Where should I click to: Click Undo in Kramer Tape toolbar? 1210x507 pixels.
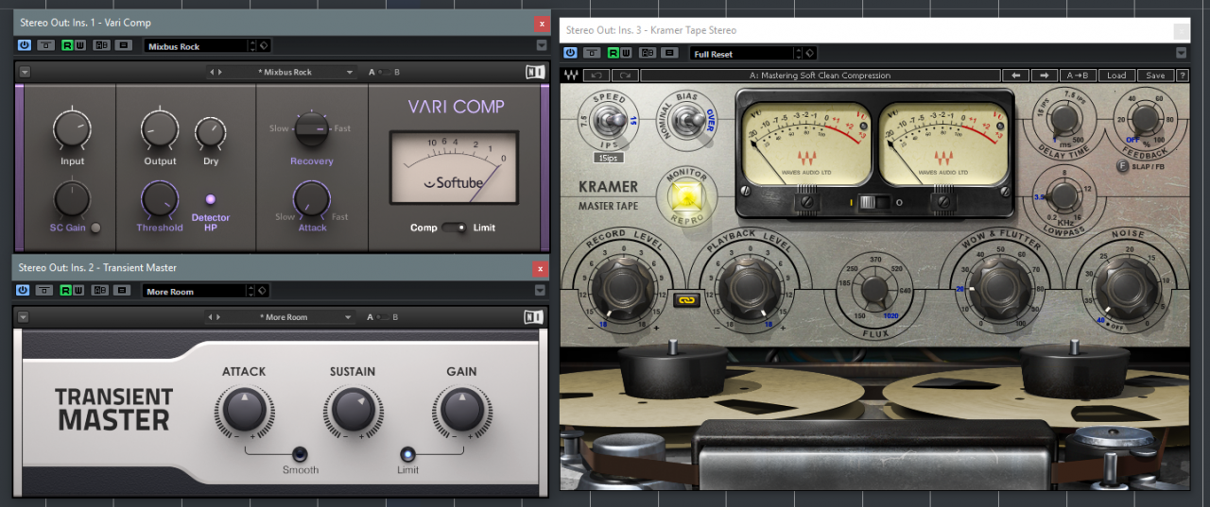point(596,76)
